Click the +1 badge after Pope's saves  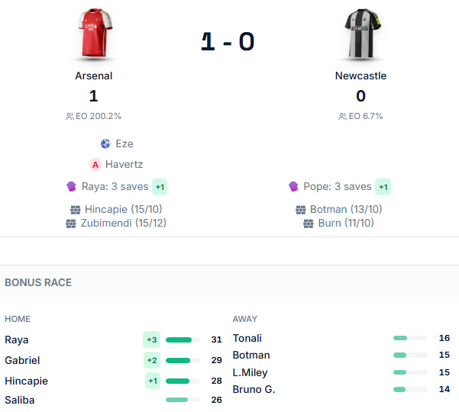[383, 187]
